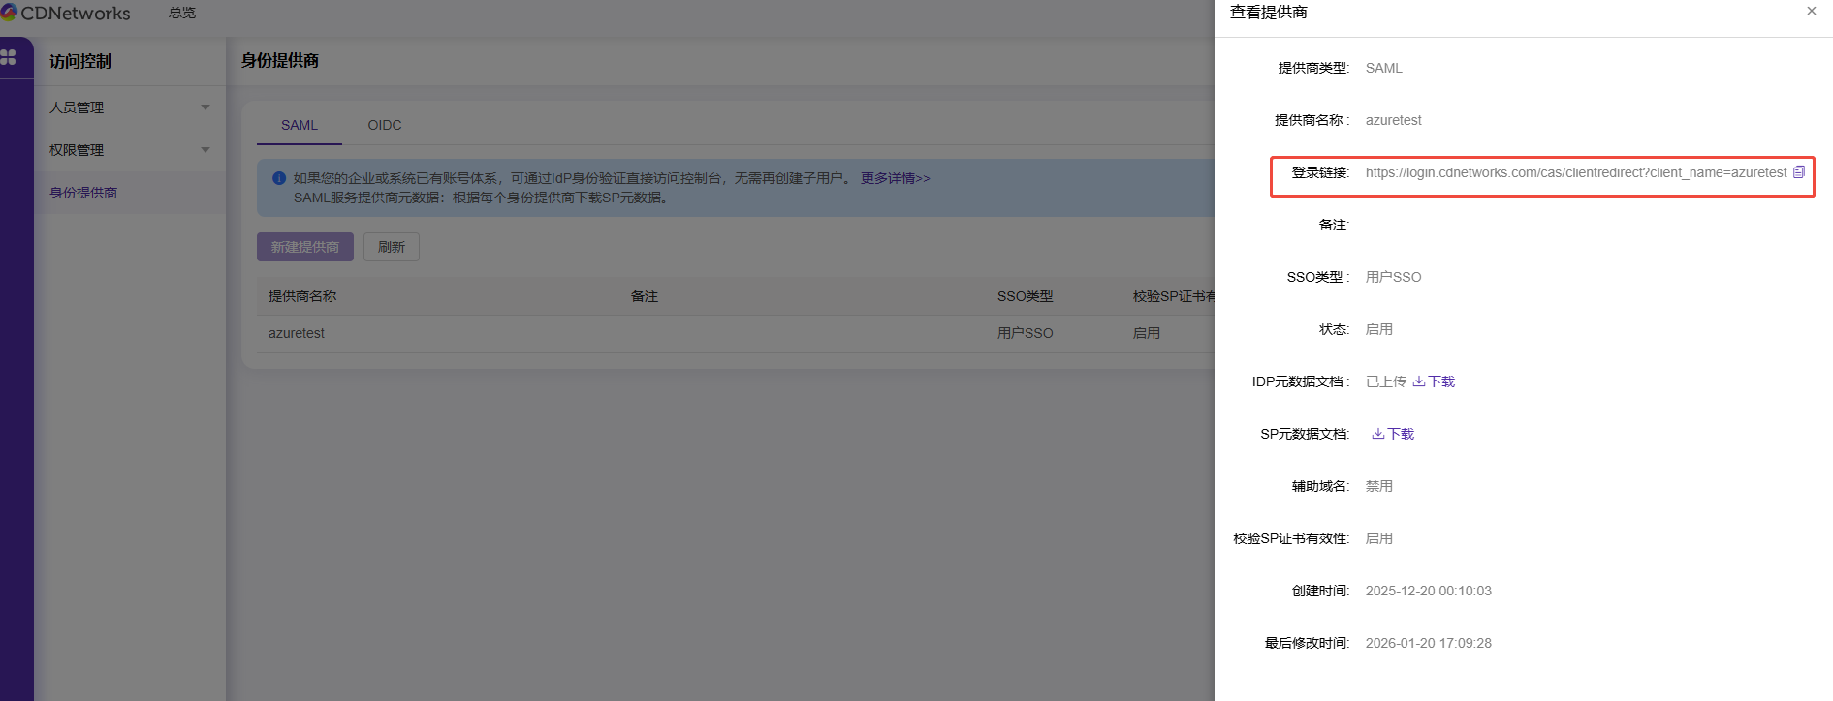Viewport: 1833px width, 701px height.
Task: Copy the login link URL
Action: click(x=1799, y=172)
